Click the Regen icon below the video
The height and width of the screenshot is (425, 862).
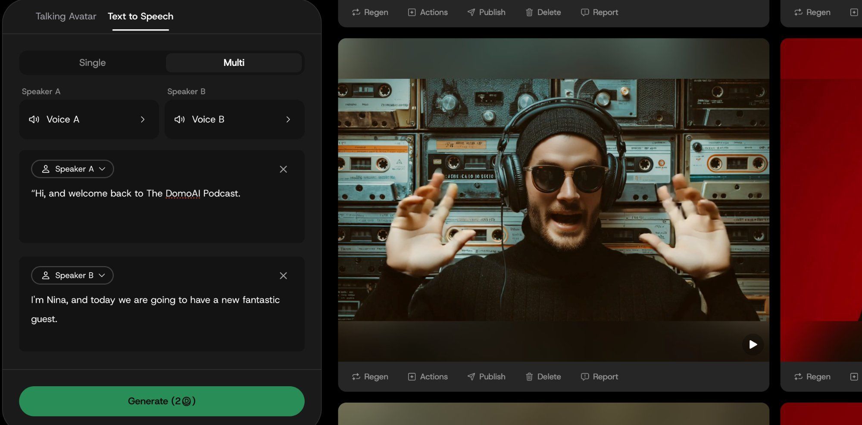tap(356, 377)
